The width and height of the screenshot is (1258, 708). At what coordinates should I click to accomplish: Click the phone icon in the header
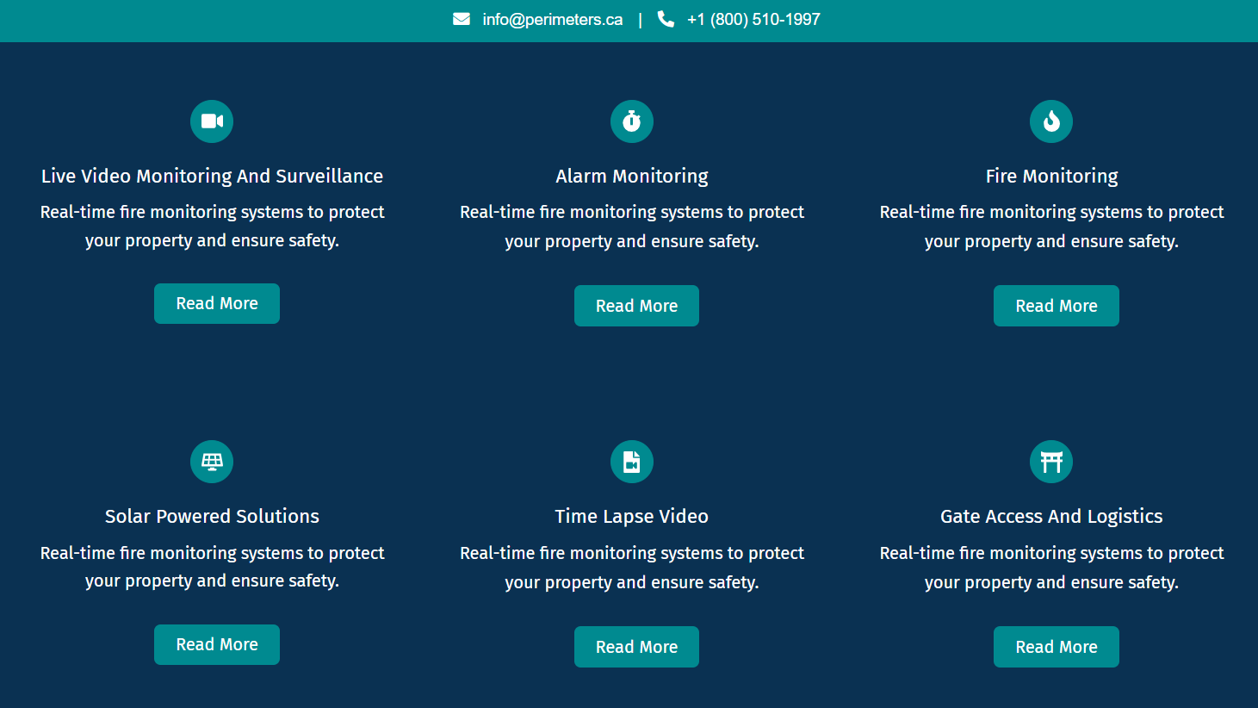666,19
